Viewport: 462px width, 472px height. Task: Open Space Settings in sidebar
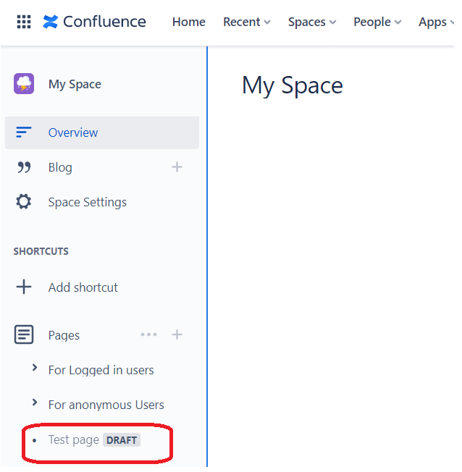coord(88,202)
